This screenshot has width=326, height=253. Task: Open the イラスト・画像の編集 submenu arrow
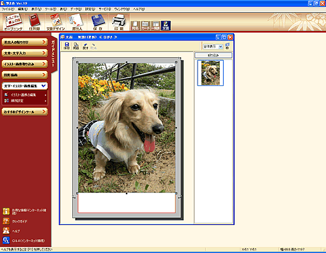[46, 95]
